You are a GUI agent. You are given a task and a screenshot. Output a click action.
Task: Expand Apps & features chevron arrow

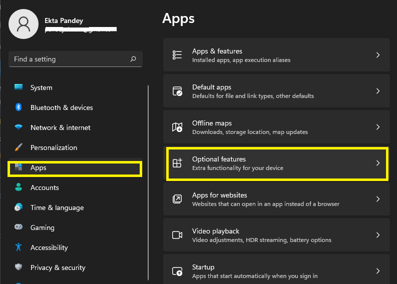pyautogui.click(x=378, y=55)
